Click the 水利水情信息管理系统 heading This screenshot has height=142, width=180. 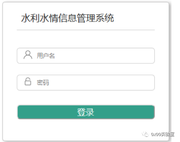67,18
